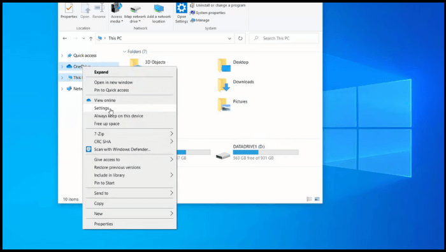Viewport: 446px width, 252px height.
Task: Click the 563 GB free of 931 GB text
Action: click(253, 158)
